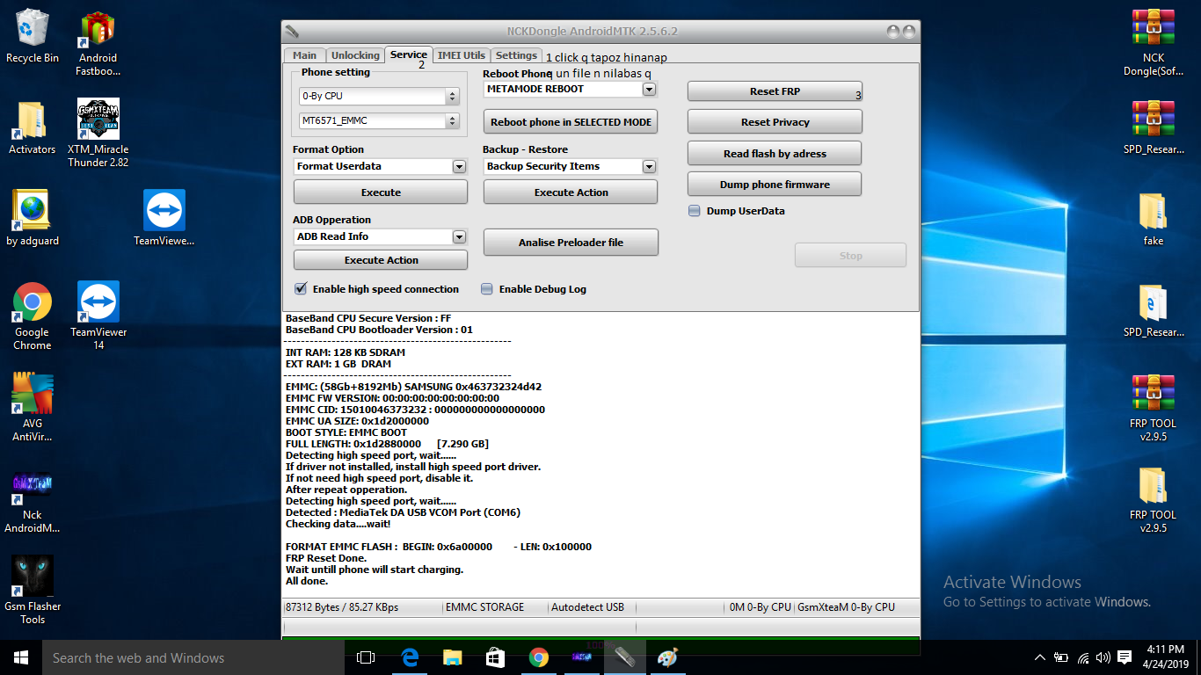Screen dimensions: 1201x675
Task: Click the Autodetect USB status entry
Action: pyautogui.click(x=587, y=607)
